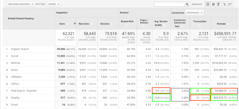The height and width of the screenshot is (109, 239).
Task: Select overall conversion rate 2.67%
Action: [183, 33]
